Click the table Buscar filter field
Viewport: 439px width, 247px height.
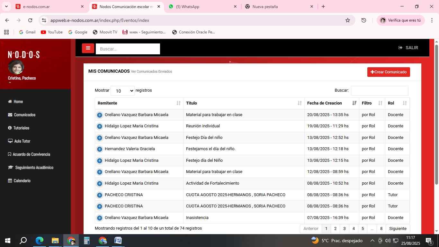379,91
